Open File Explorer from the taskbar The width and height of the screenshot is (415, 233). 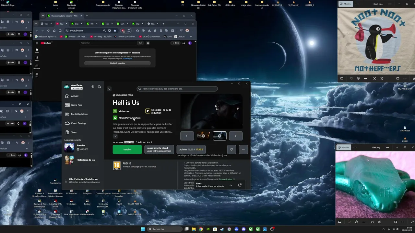pyautogui.click(x=194, y=229)
